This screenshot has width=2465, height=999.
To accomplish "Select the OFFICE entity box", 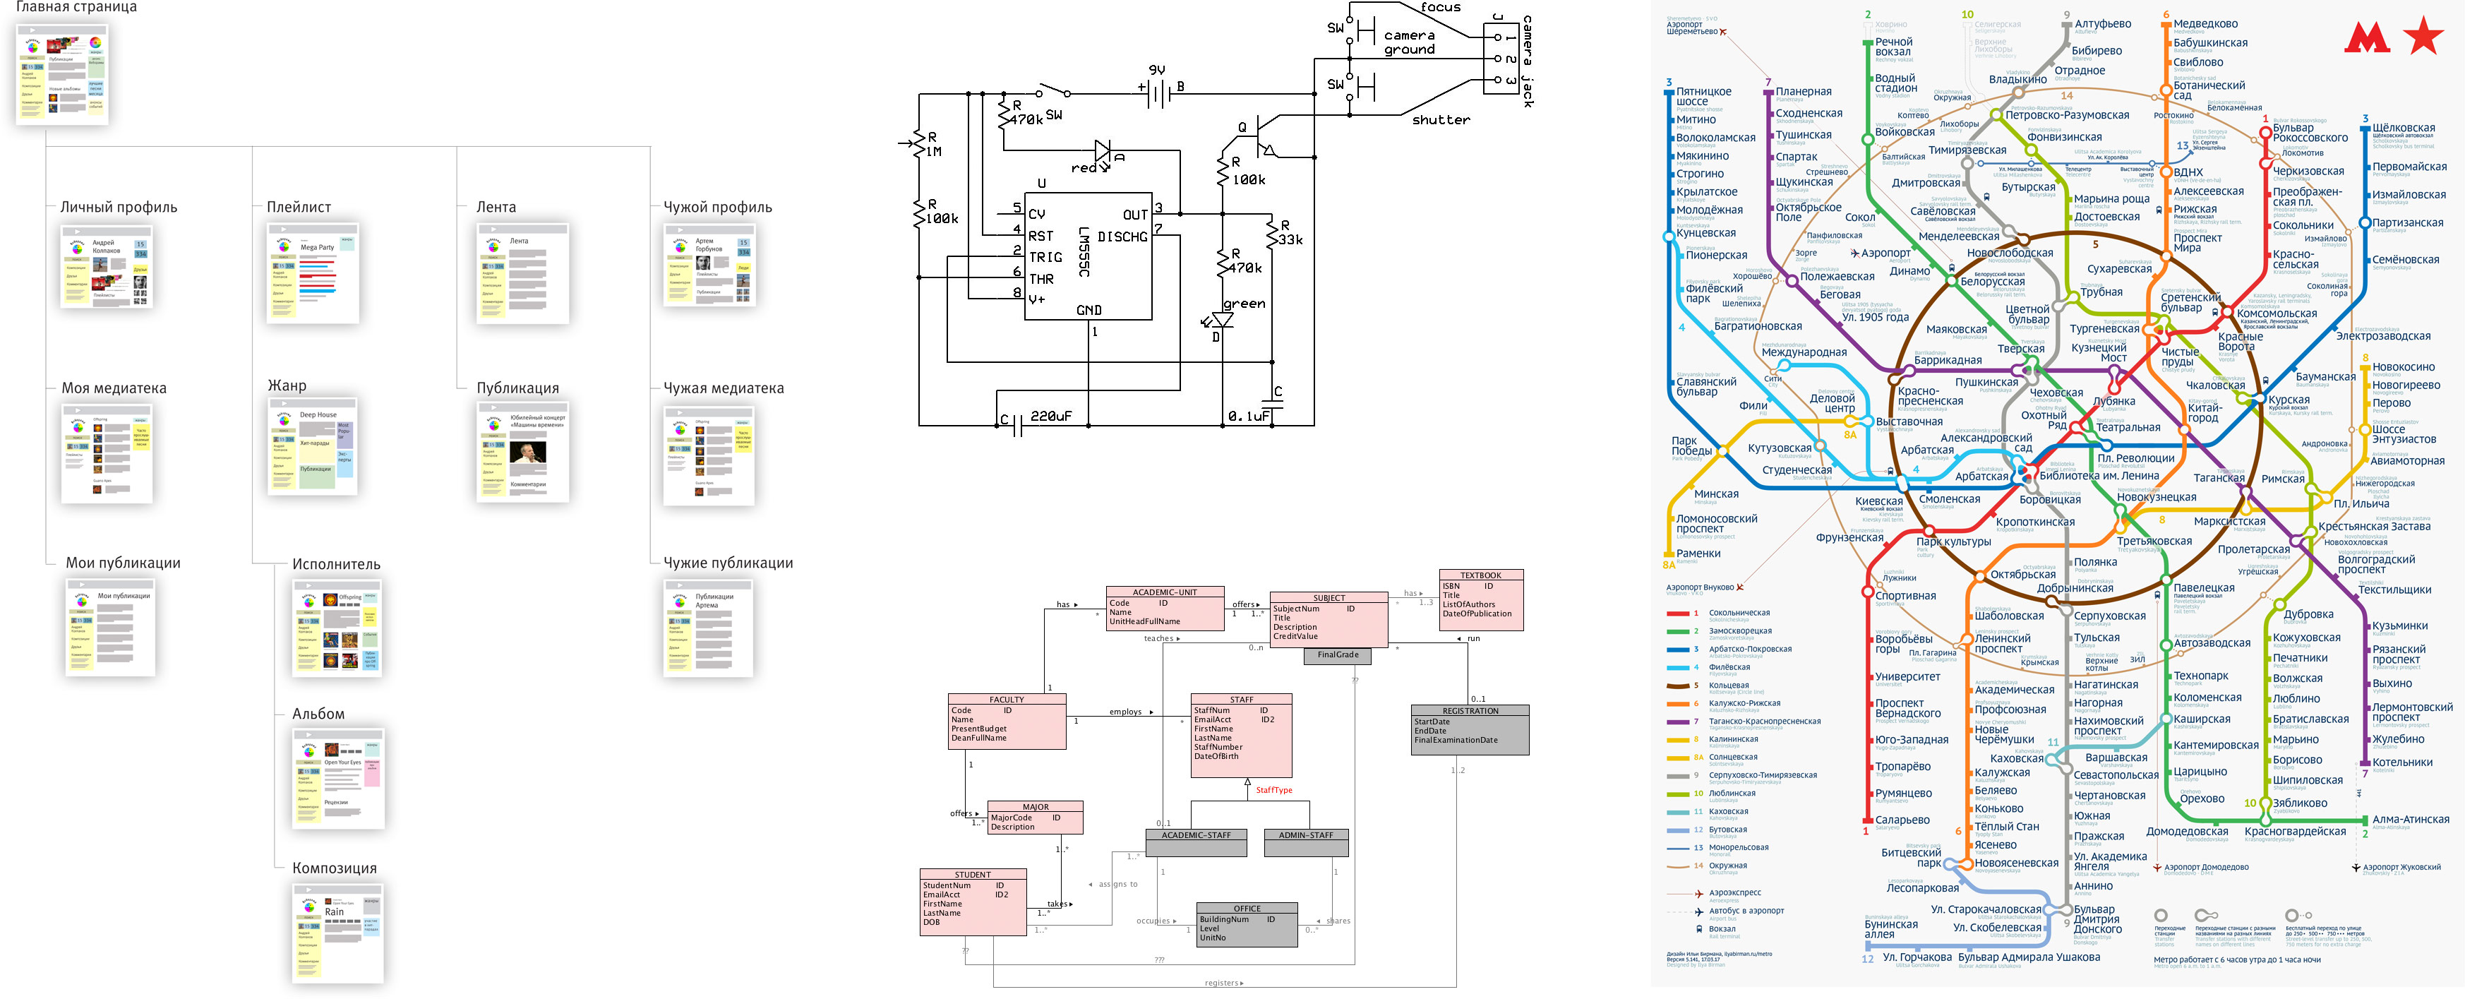I will 1247,926.
